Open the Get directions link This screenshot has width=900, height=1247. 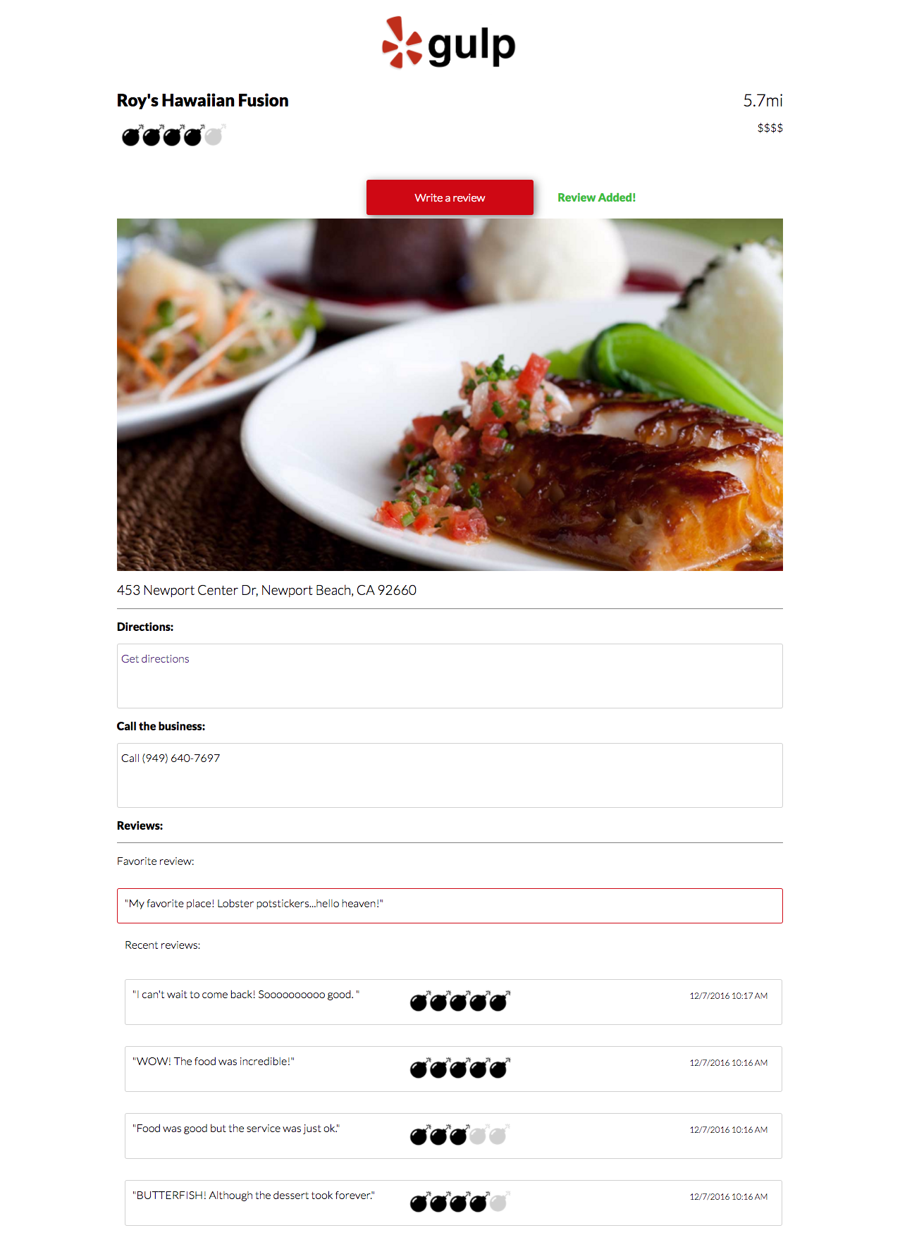(155, 658)
